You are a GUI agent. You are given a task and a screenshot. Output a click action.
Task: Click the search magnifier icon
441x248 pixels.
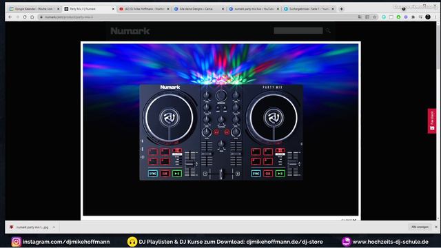[x=328, y=30]
